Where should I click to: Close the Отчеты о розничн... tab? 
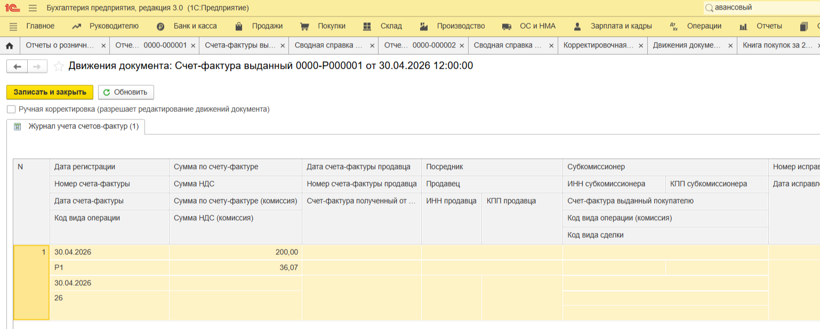[x=103, y=46]
